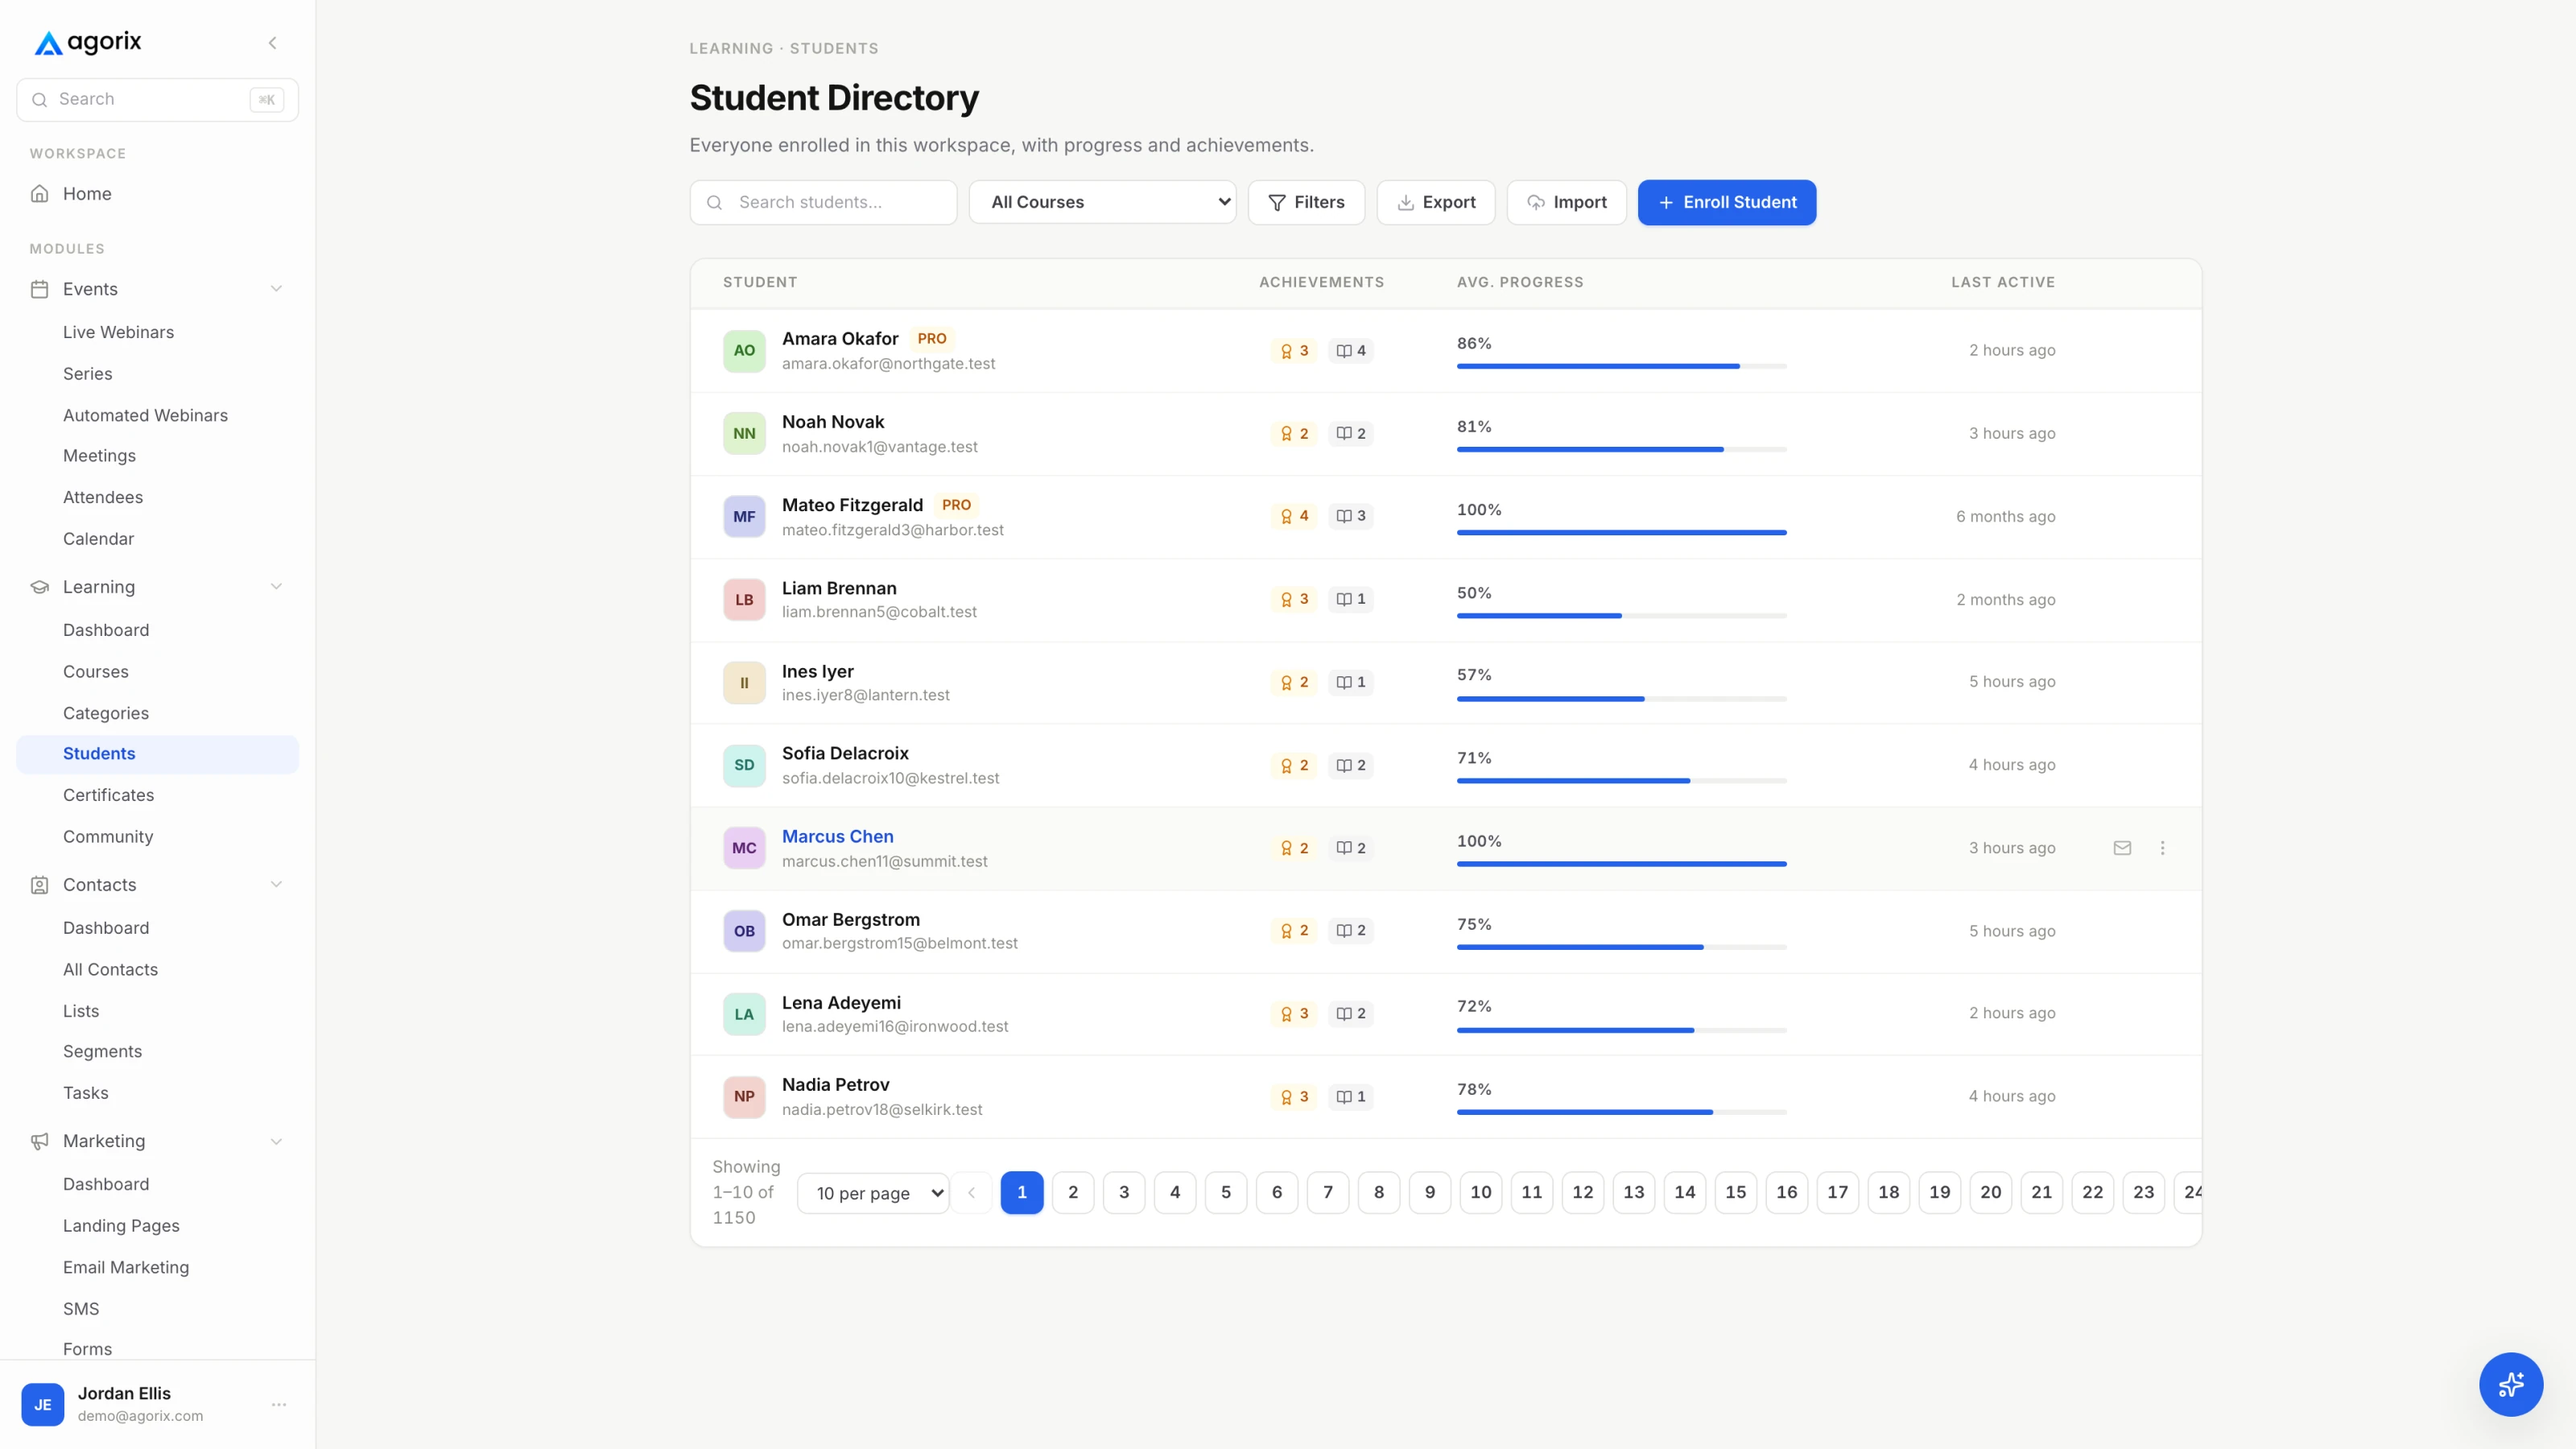
Task: Click the agorix logo icon
Action: [48, 43]
